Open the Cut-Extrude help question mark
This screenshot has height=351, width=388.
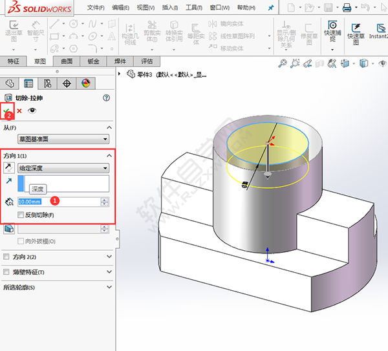[107, 98]
